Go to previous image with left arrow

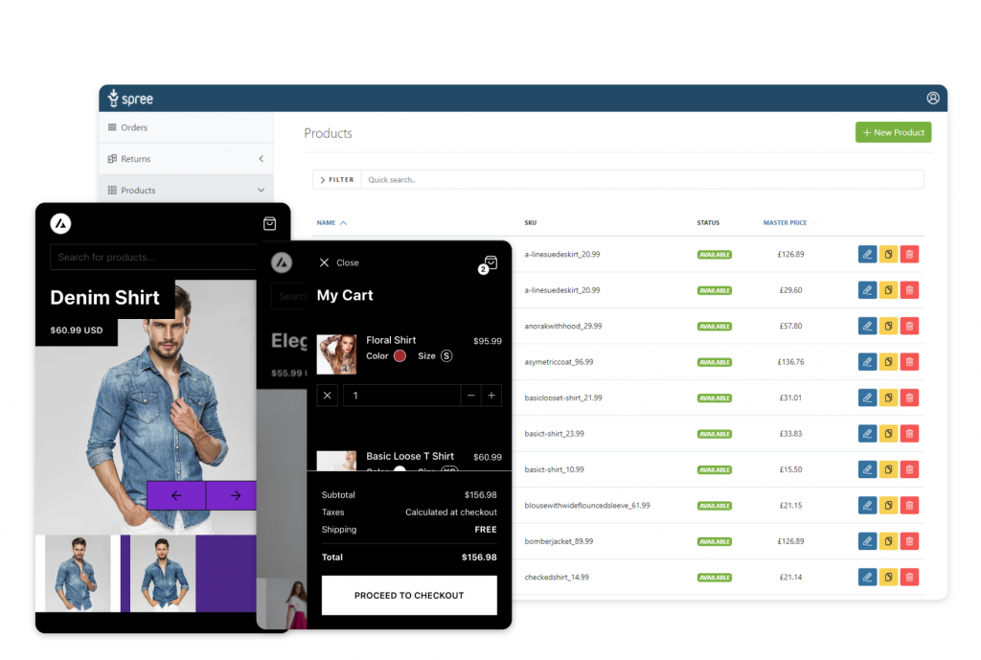pyautogui.click(x=176, y=495)
